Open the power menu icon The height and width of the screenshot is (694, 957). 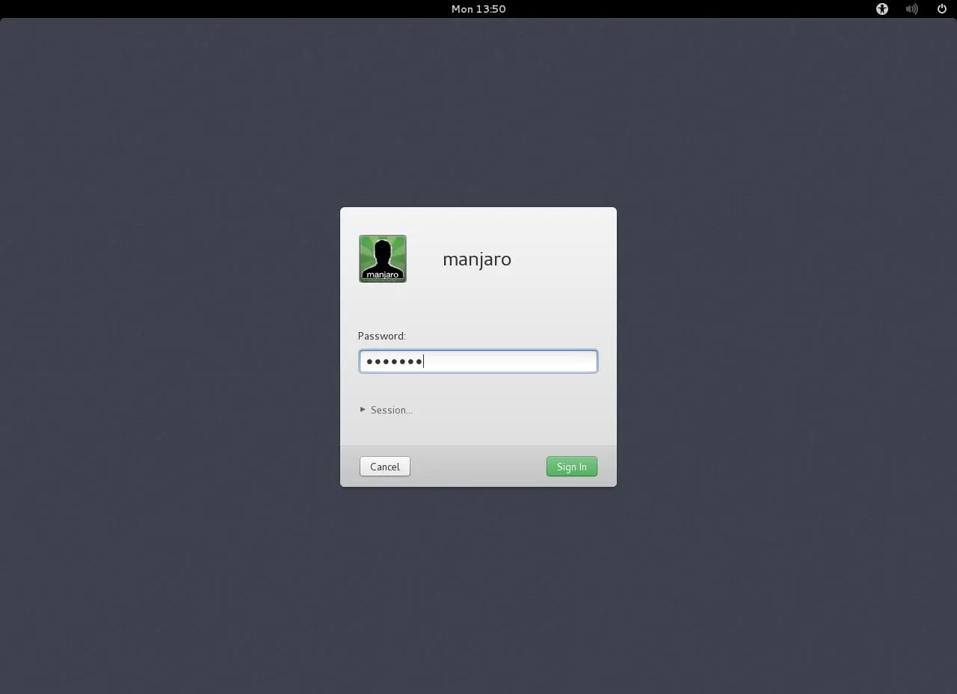tap(942, 9)
